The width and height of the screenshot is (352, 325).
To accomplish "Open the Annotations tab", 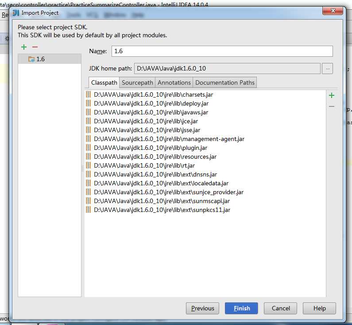I will (x=174, y=82).
